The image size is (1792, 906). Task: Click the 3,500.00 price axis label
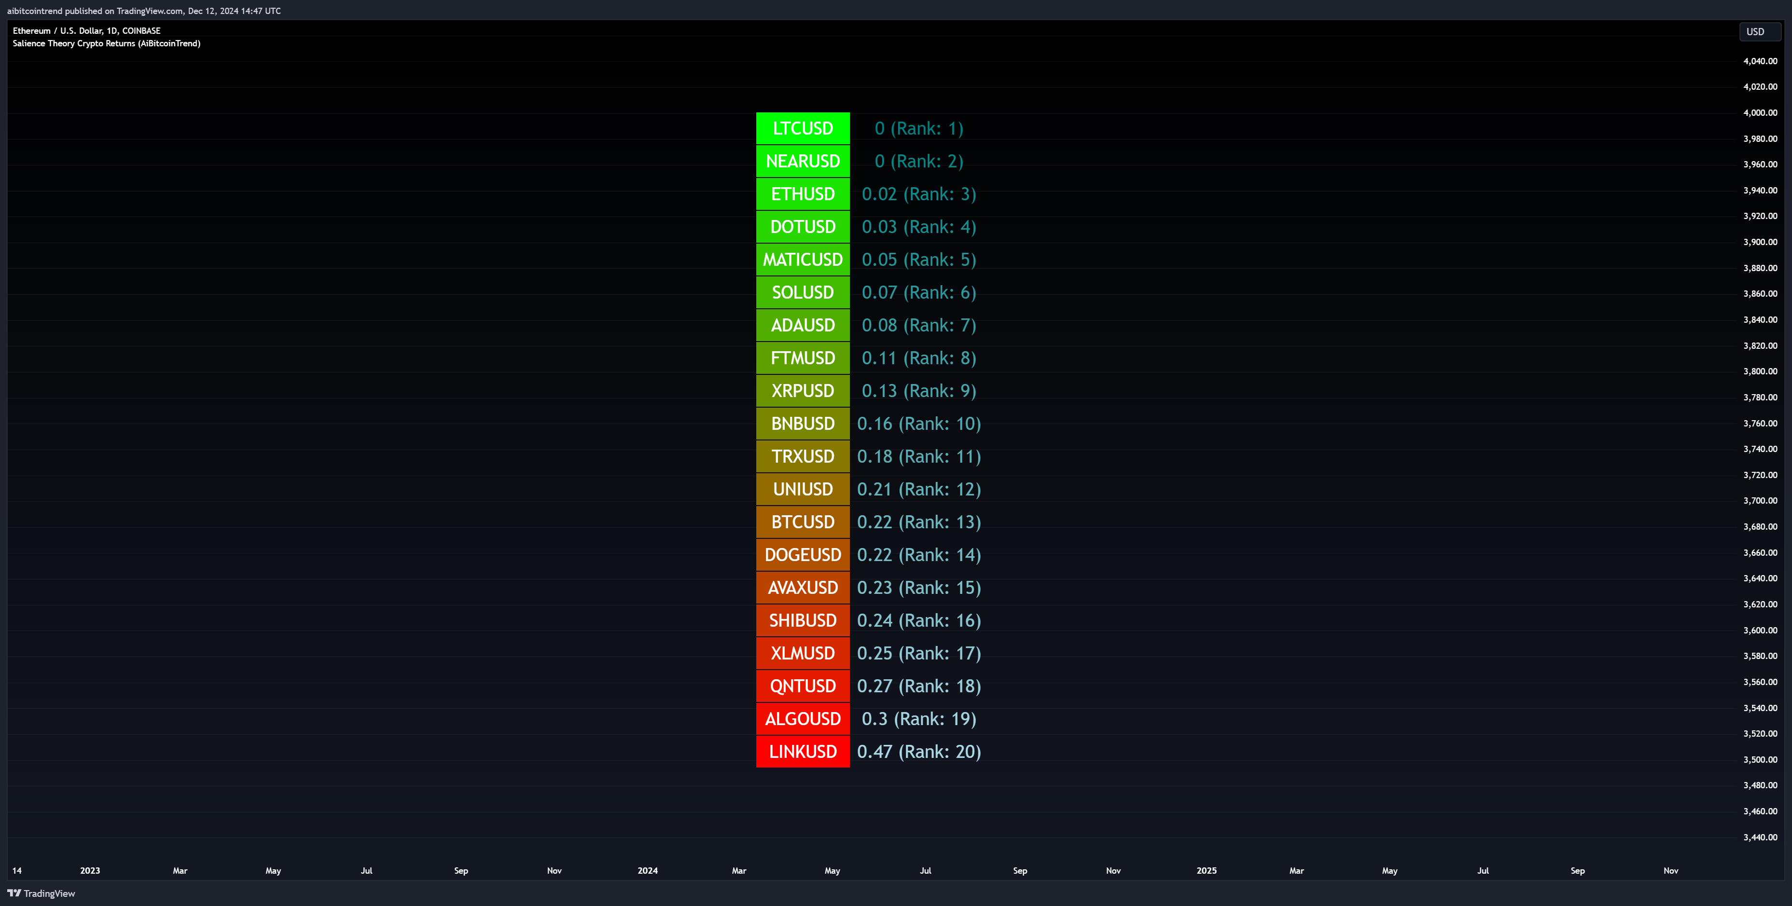coord(1760,759)
